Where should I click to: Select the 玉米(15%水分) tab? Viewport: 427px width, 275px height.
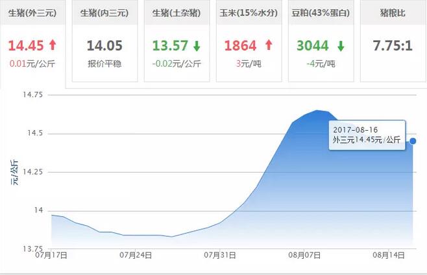(x=249, y=13)
